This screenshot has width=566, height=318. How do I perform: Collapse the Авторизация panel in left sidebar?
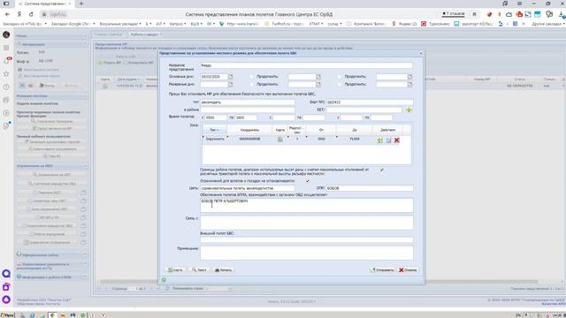point(86,43)
